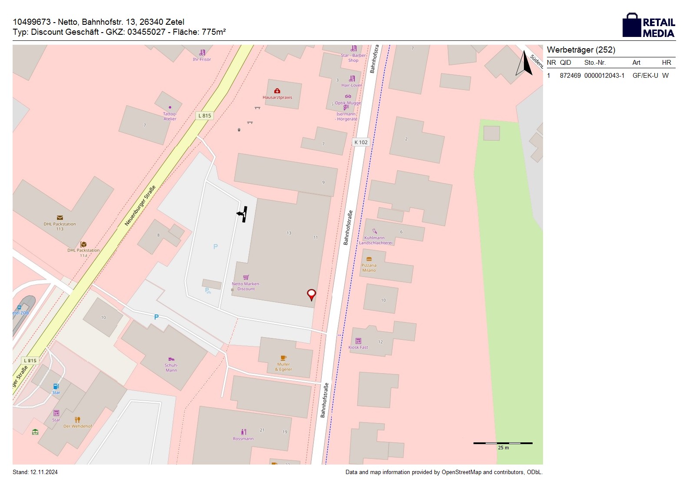The height and width of the screenshot is (488, 690).
Task: Select the Schuh-Mann shoe store icon
Action: [x=171, y=359]
